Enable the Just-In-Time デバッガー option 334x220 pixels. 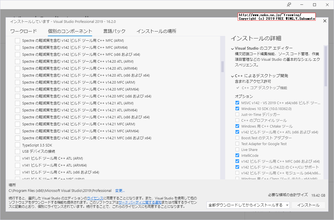click(237, 114)
